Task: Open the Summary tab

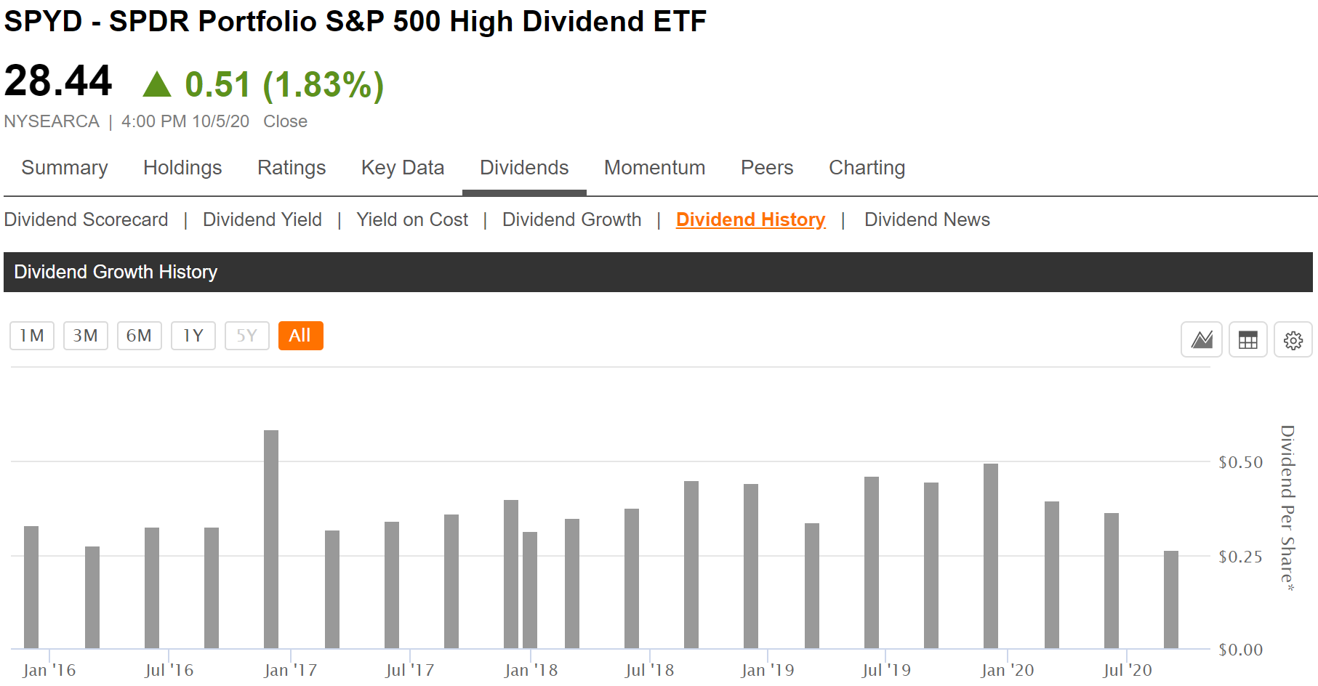Action: pos(65,168)
